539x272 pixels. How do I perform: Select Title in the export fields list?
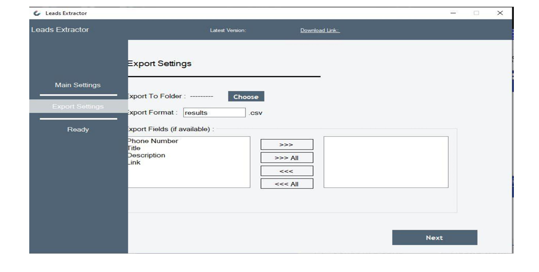point(134,148)
